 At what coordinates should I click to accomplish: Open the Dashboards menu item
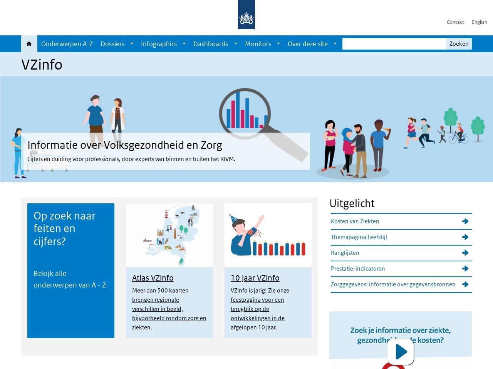211,44
